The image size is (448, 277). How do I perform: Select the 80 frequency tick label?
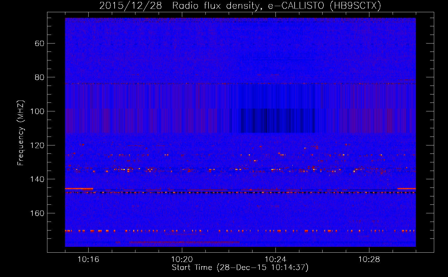(x=40, y=77)
